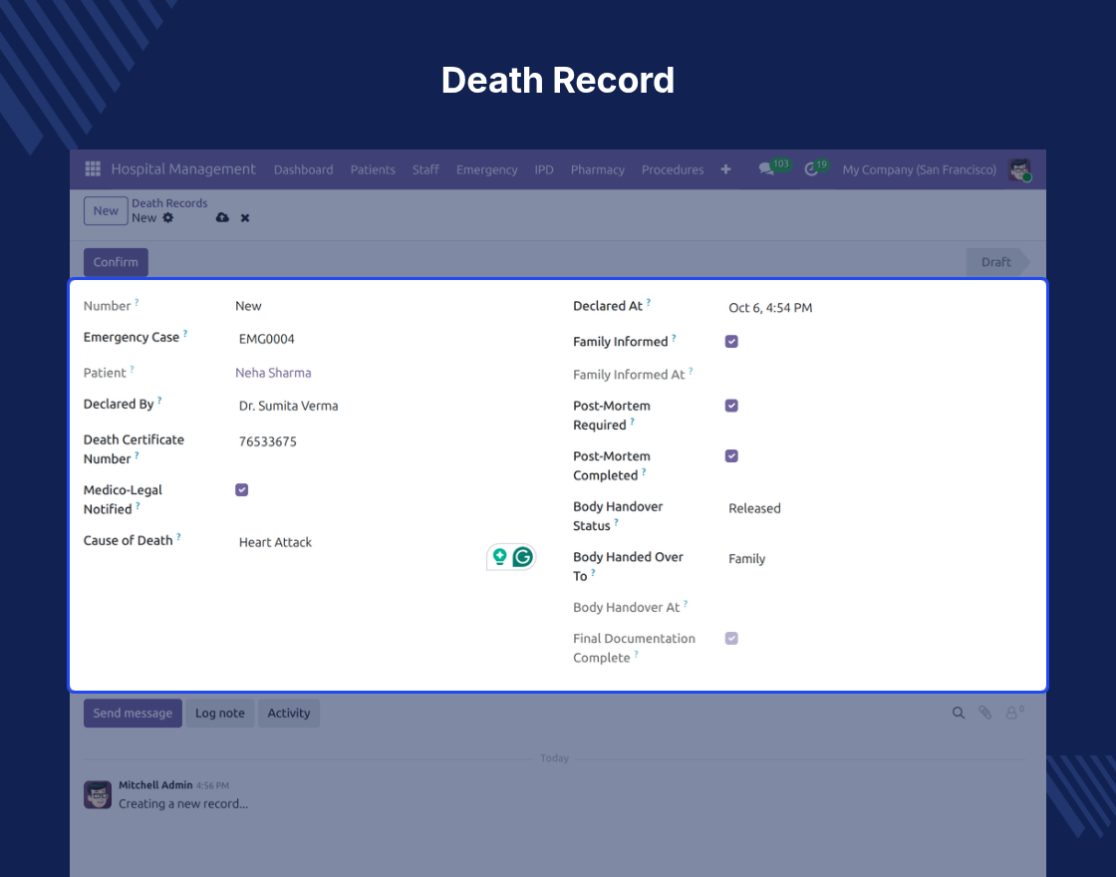The height and width of the screenshot is (877, 1116).
Task: Click the 'Creating a new record...' message
Action: 183,803
